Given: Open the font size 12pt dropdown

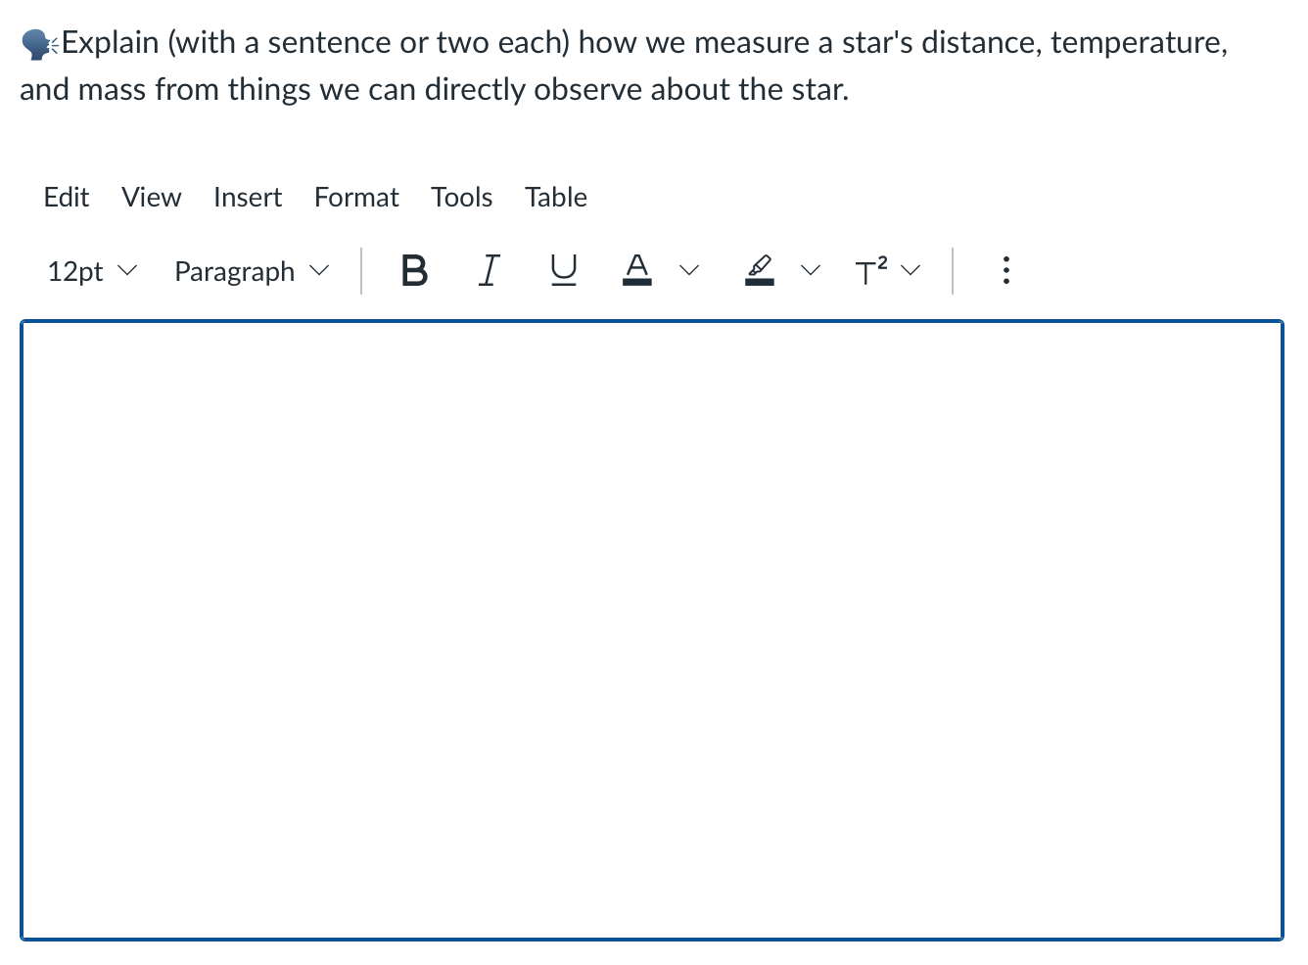Looking at the screenshot, I should click(92, 271).
